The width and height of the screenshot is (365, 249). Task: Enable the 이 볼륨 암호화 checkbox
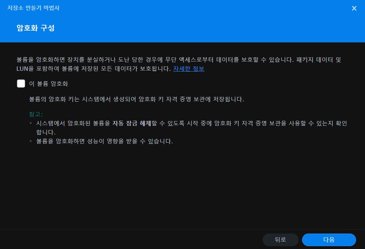[21, 84]
